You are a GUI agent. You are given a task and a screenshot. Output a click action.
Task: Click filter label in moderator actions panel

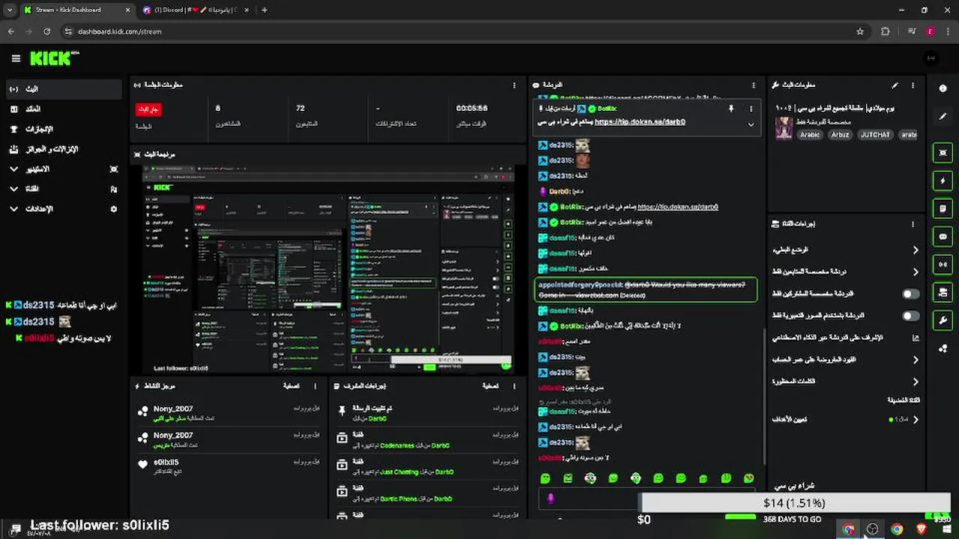pyautogui.click(x=490, y=386)
